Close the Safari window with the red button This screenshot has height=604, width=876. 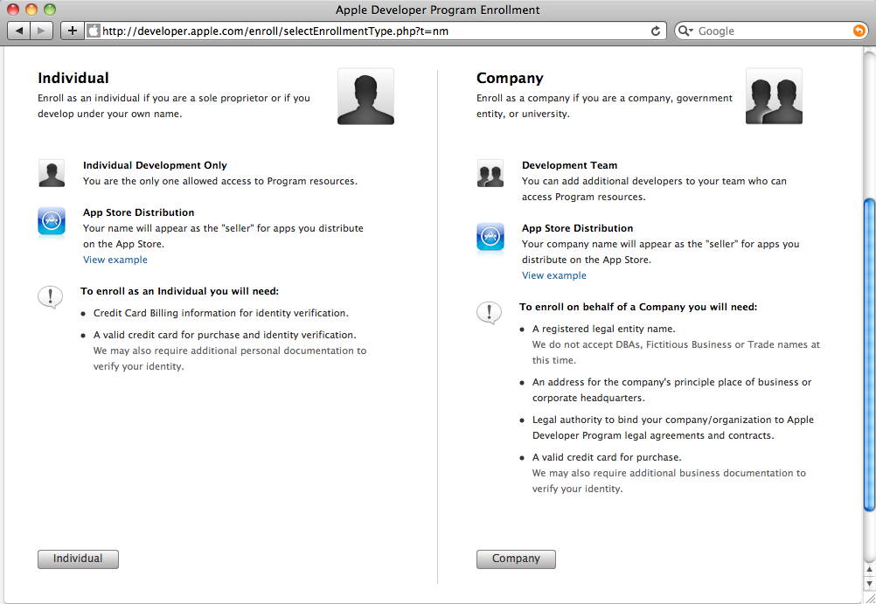click(x=13, y=9)
